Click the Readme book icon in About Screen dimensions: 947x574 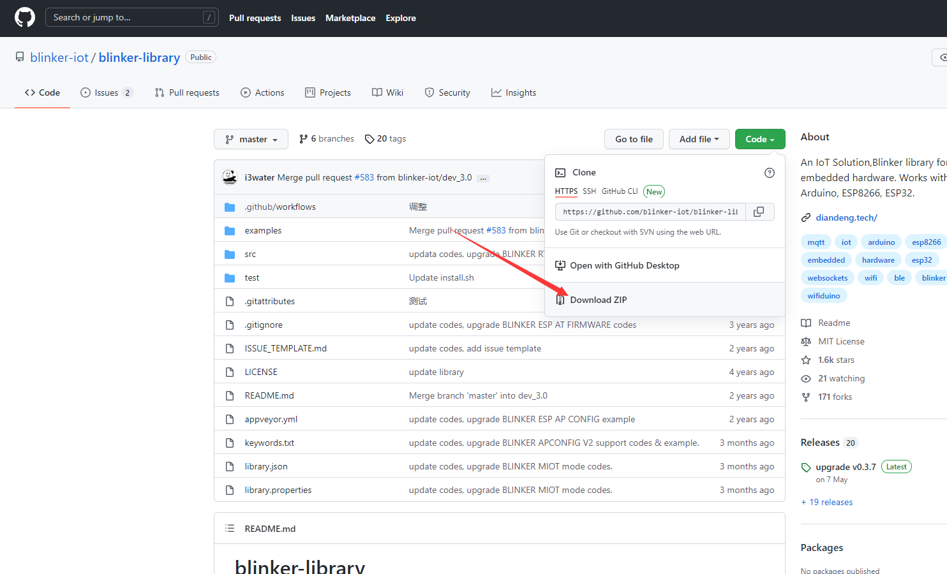tap(806, 323)
